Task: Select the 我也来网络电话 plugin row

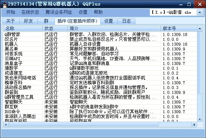Action: coord(100,78)
